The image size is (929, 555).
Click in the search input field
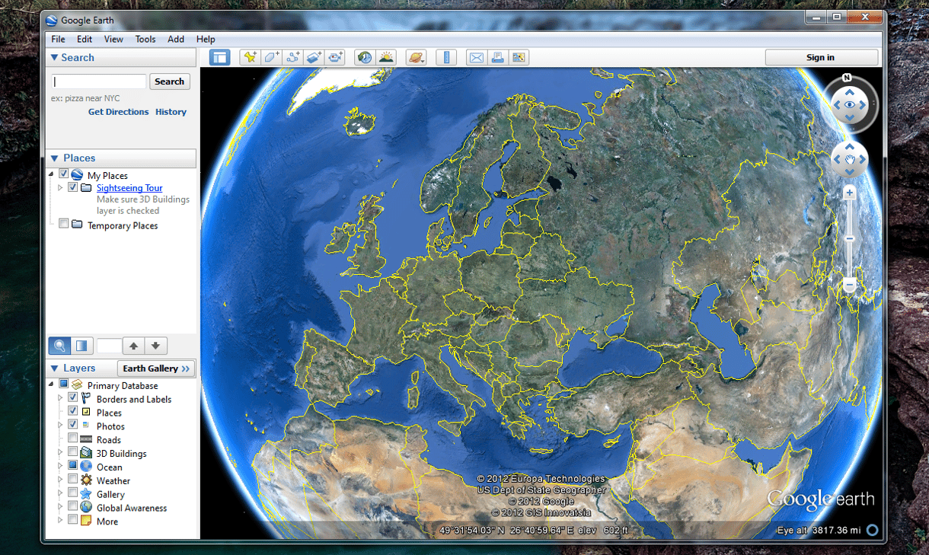pos(99,81)
